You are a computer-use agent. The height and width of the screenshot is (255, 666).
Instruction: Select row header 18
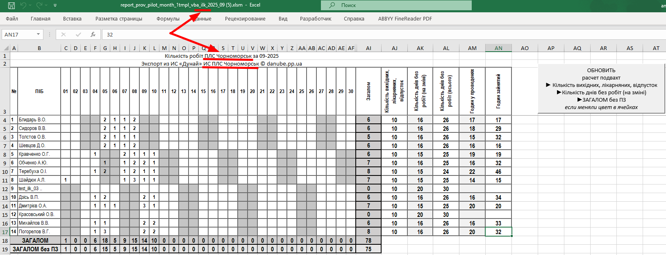[5, 241]
